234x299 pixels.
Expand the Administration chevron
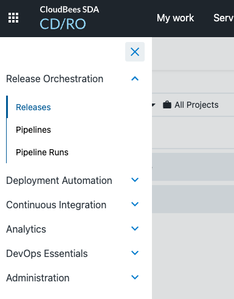135,277
